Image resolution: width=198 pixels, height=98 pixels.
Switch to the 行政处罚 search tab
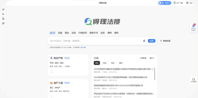(83, 33)
